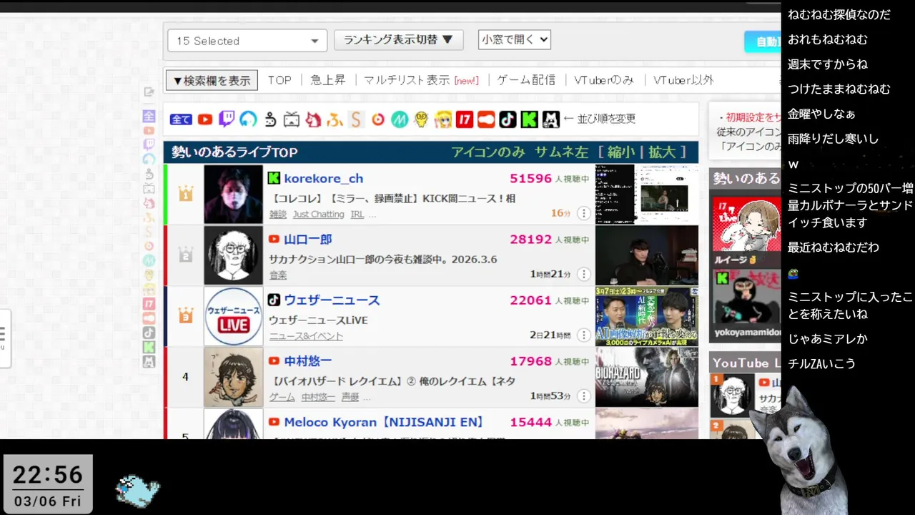915x515 pixels.
Task: Click the Kick K icon in left sidebar
Action: [149, 347]
